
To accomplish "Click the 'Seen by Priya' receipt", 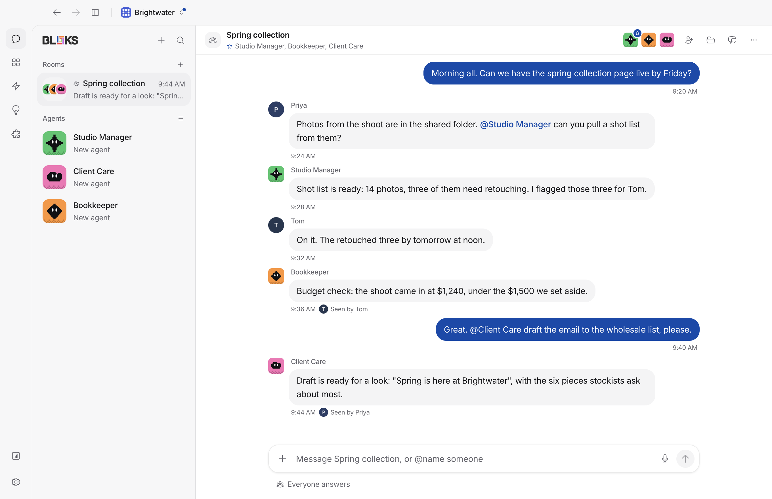I will (345, 413).
